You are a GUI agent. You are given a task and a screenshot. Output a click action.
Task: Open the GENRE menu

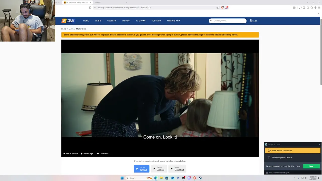(x=98, y=21)
